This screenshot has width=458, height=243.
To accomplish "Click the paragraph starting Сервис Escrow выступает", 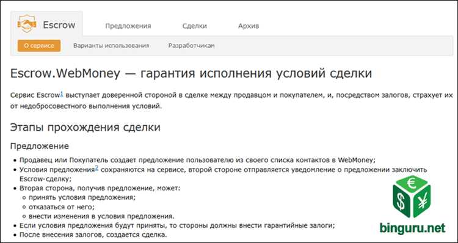I will click(231, 101).
